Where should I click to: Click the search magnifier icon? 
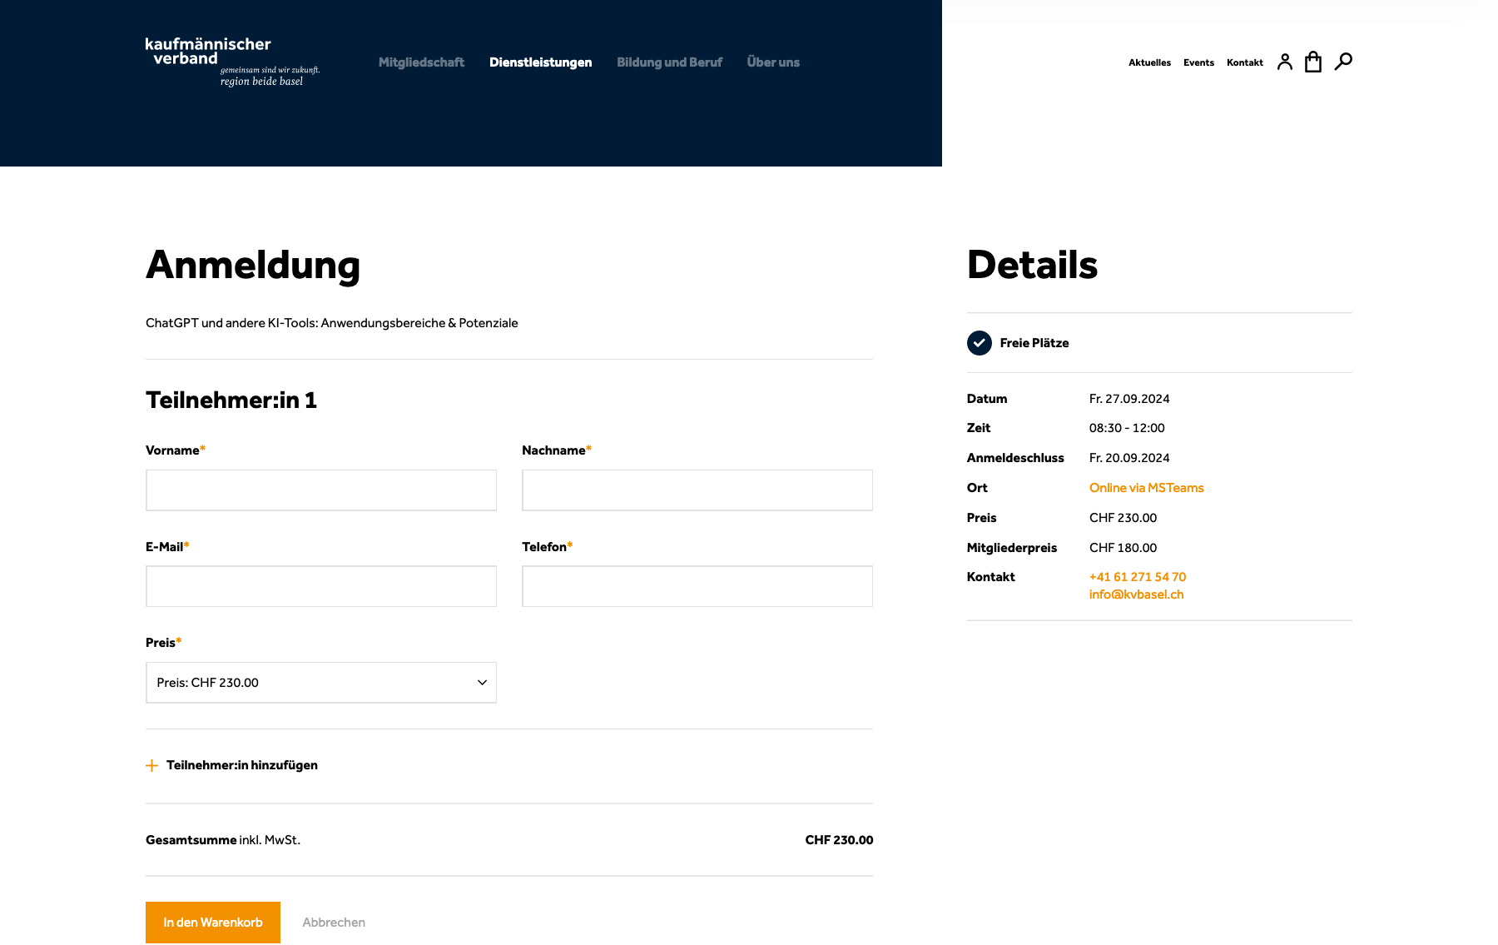[1343, 62]
